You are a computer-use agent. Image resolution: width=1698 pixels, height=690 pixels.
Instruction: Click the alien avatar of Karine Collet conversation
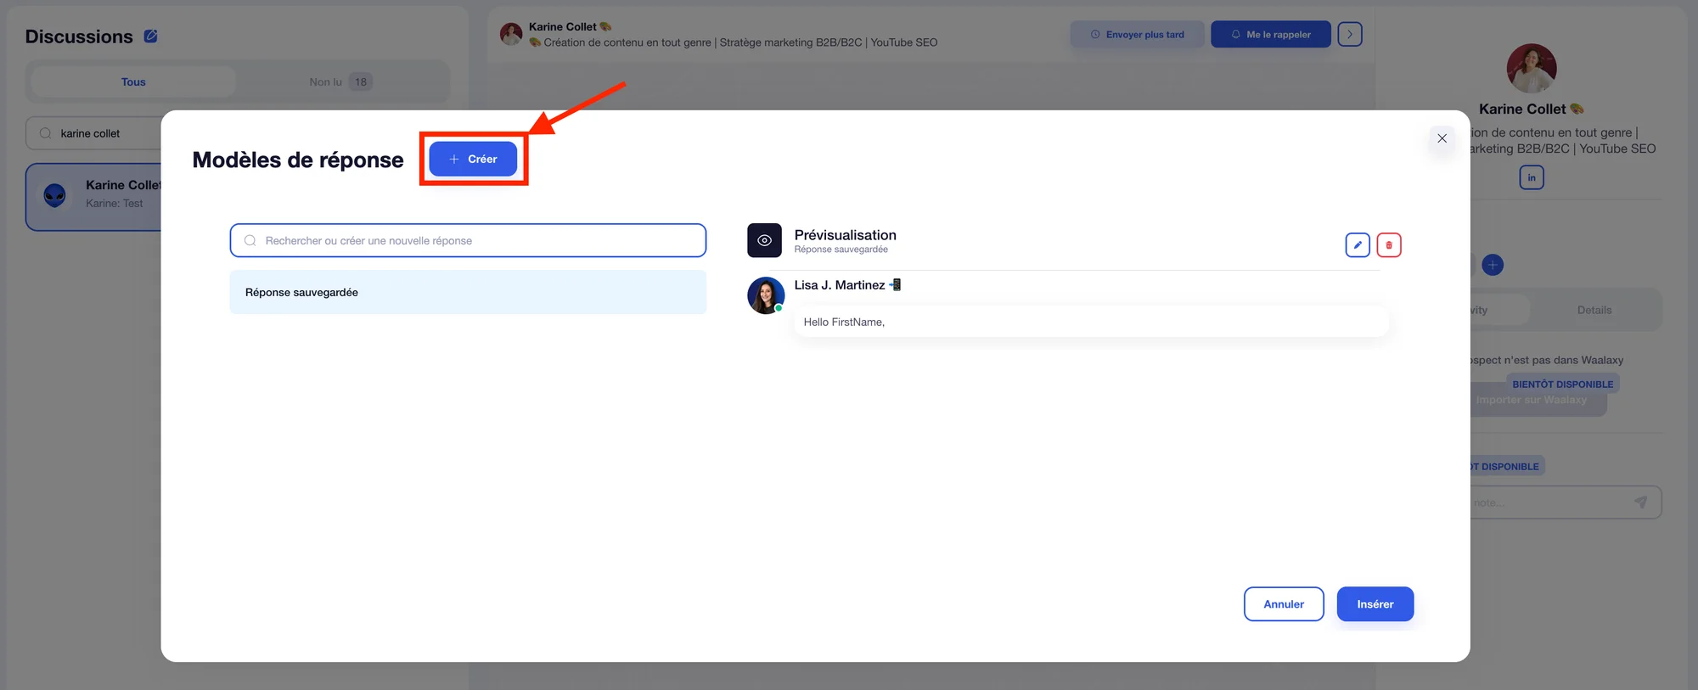click(55, 196)
